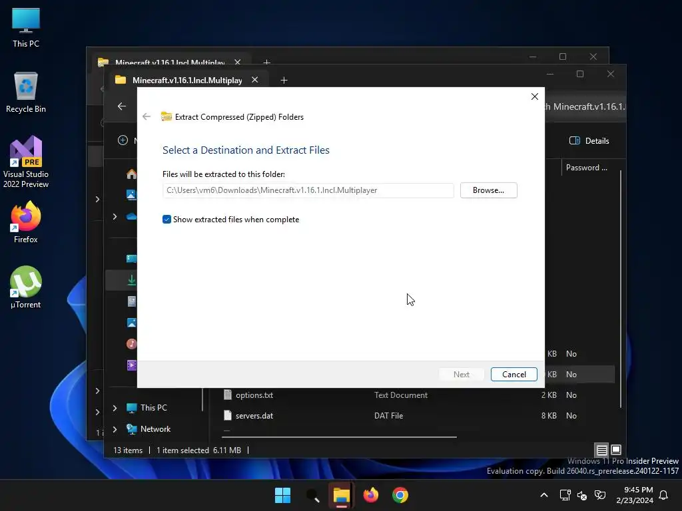Open the muted volume tray icon
The image size is (682, 511).
coord(582,495)
